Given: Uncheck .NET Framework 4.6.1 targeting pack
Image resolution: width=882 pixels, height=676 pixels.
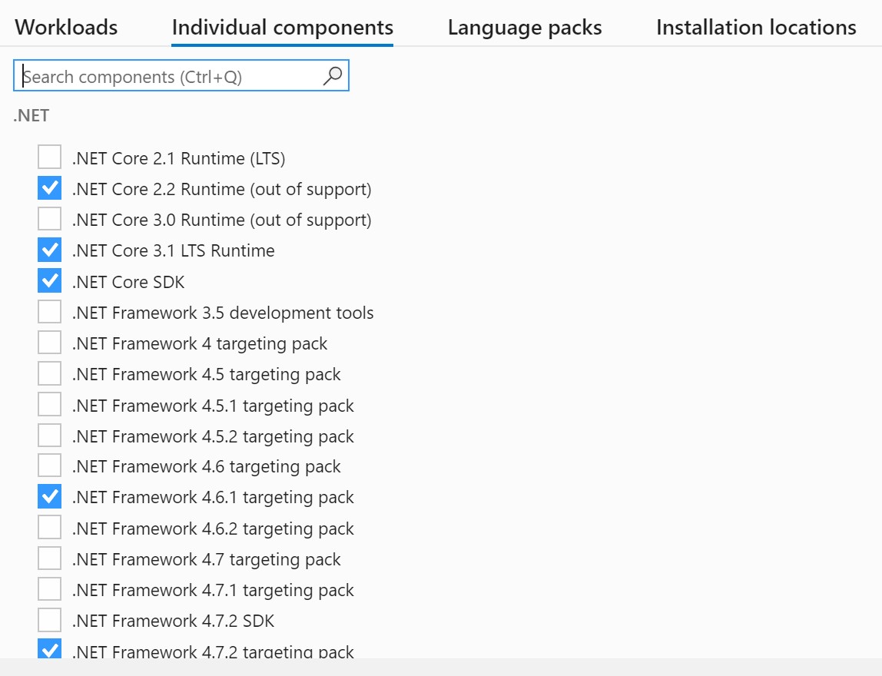Looking at the screenshot, I should (50, 497).
